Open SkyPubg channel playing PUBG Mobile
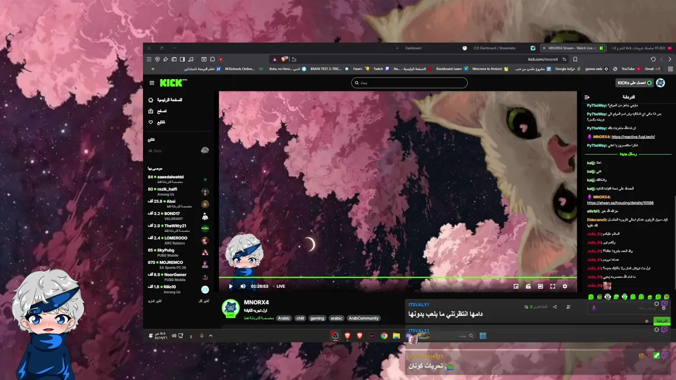676x380 pixels. tap(178, 252)
